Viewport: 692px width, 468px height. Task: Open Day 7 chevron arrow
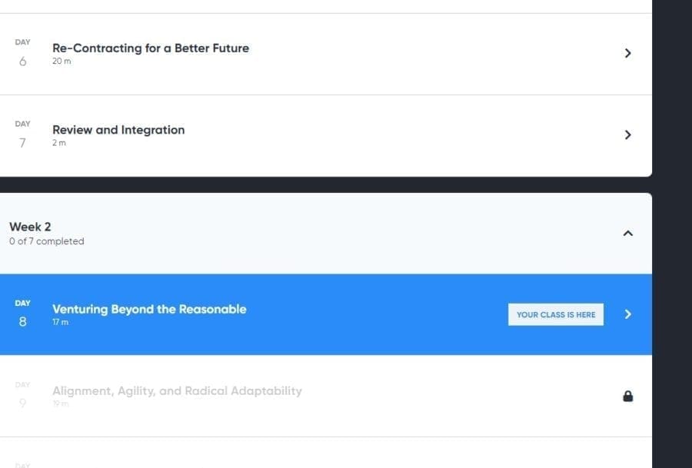627,135
